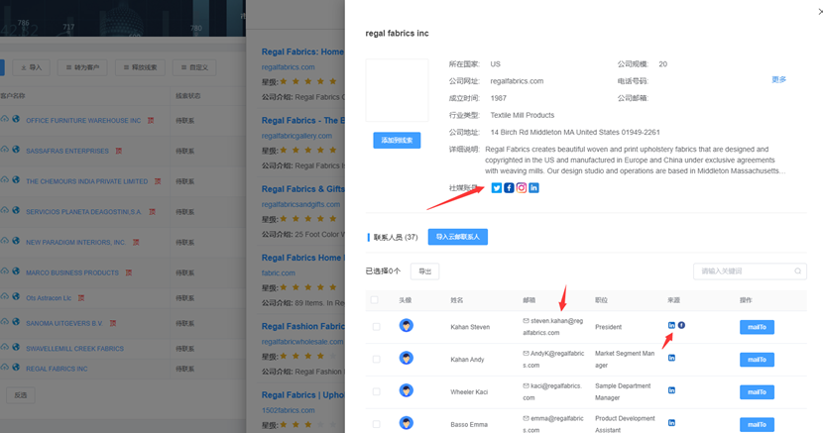Click globe icon beside MARCO BUSINESS PRODUCTS
Image resolution: width=823 pixels, height=433 pixels.
tap(16, 271)
